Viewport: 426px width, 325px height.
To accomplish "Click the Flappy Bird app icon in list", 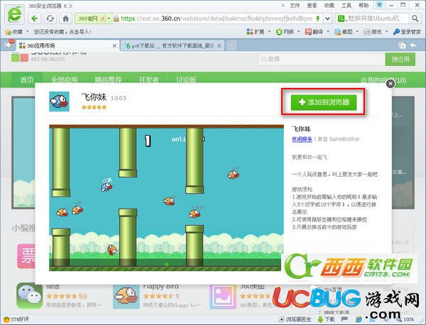I will click(x=126, y=297).
